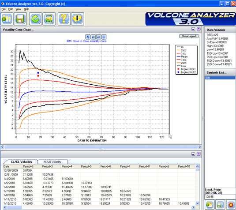
Task: Click the stock price field showing 128.98
Action: coord(220,197)
